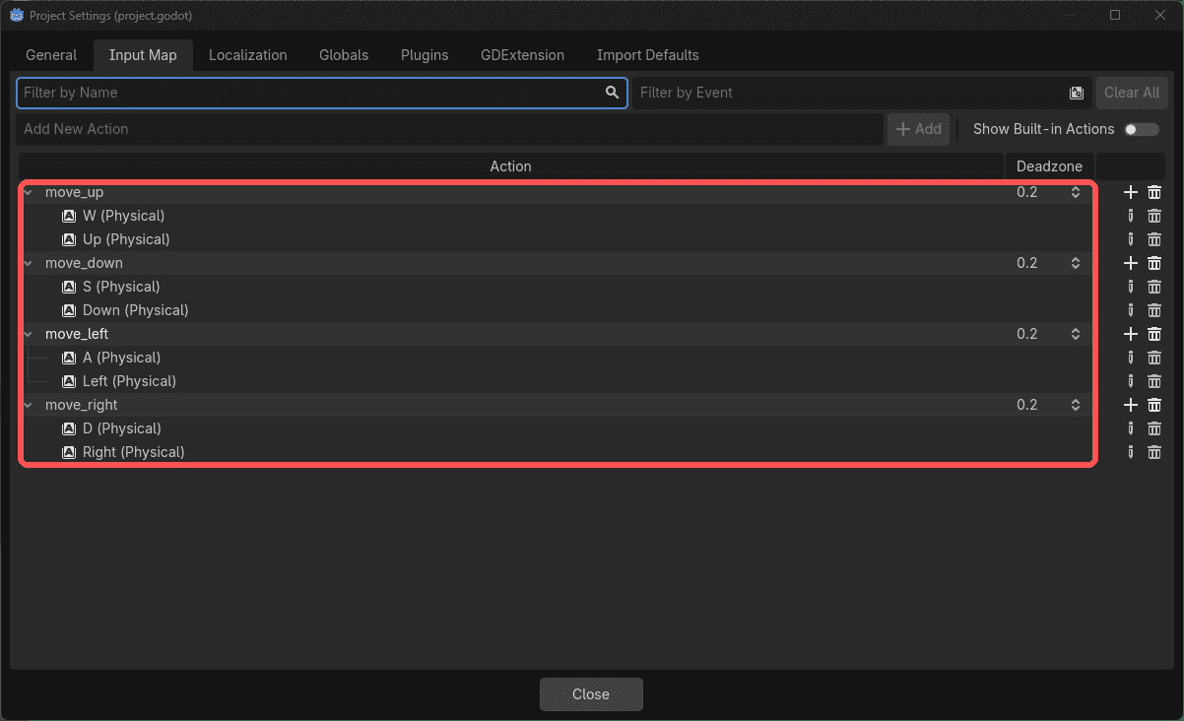Screen dimensions: 1184x721
Task: Select the move_left action row
Action: (x=557, y=334)
